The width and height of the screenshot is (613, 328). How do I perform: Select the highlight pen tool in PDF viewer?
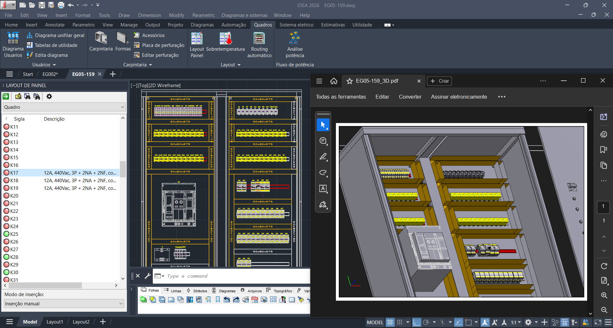pos(323,157)
